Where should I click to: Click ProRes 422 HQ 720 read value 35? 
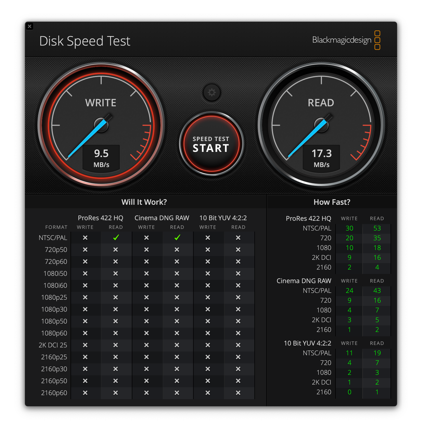(x=377, y=238)
